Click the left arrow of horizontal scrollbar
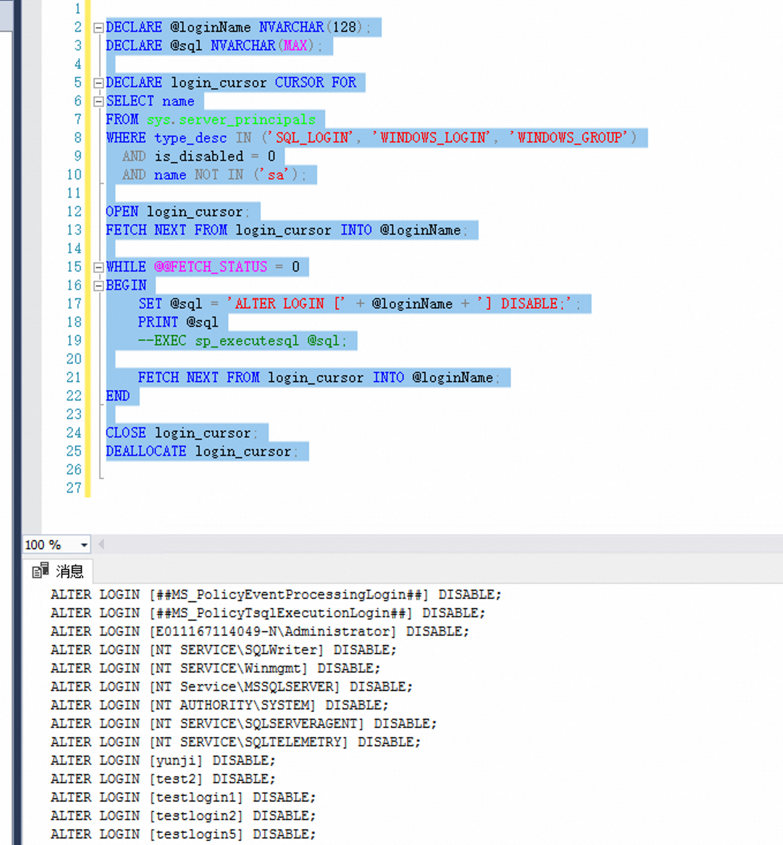 tap(101, 544)
